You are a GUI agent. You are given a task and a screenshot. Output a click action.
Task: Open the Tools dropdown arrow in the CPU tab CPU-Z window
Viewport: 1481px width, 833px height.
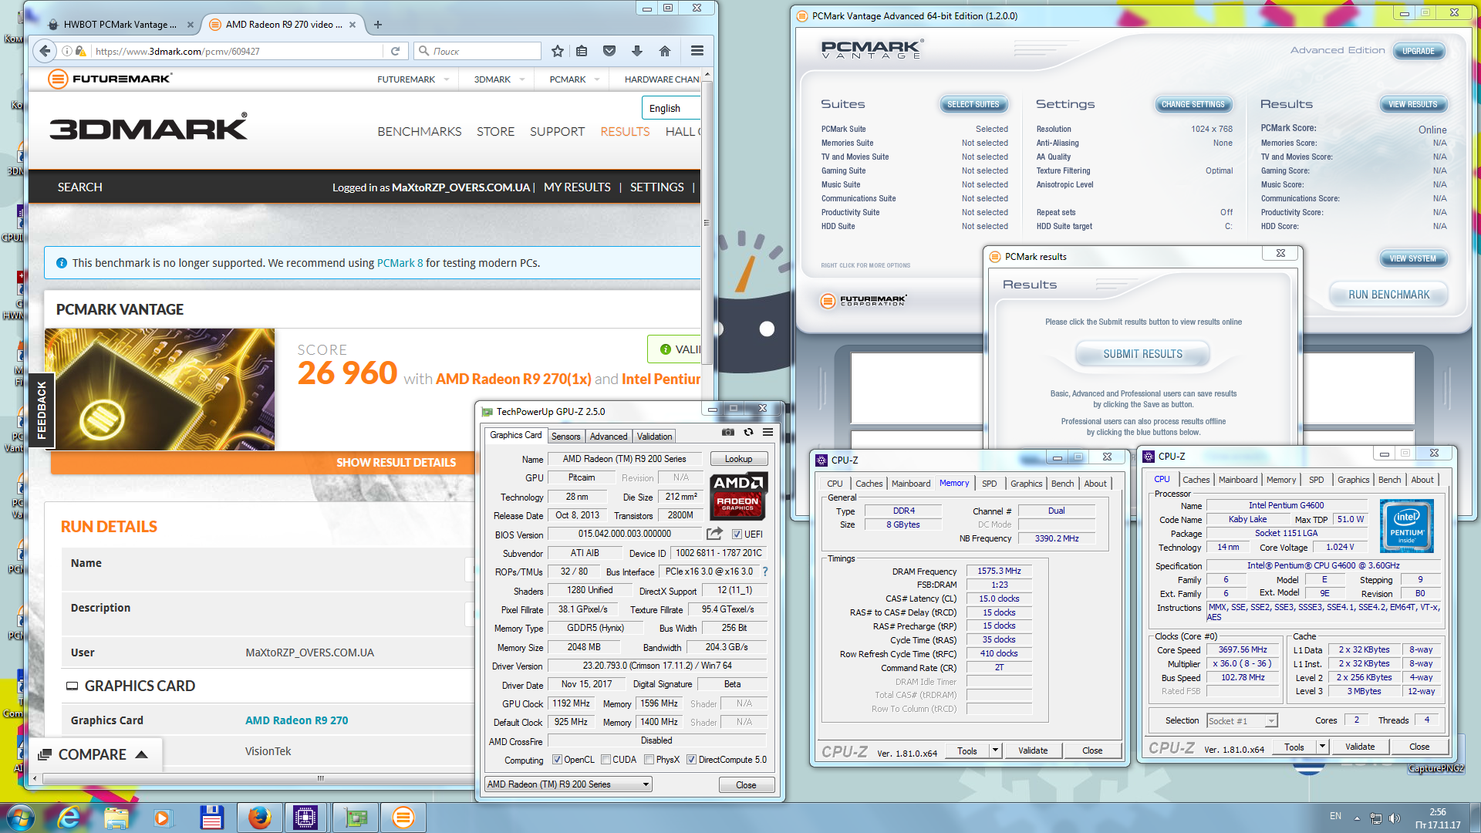pos(1322,747)
